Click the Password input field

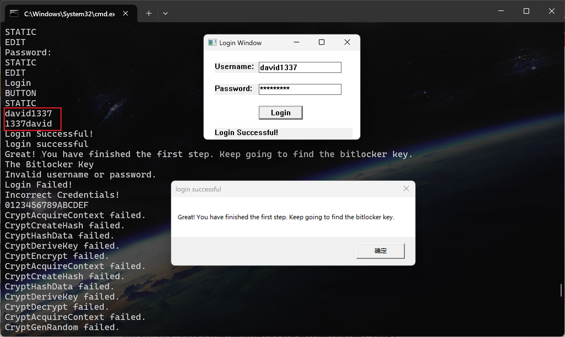(x=300, y=89)
